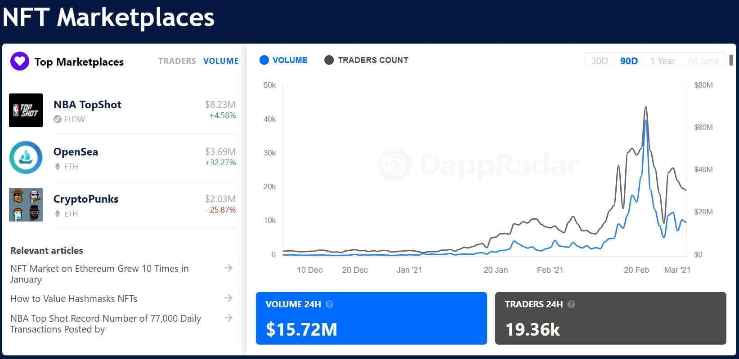Screen dimensions: 739x359
Task: Open the How to Value Hashmasks arrow
Action: tap(228, 298)
